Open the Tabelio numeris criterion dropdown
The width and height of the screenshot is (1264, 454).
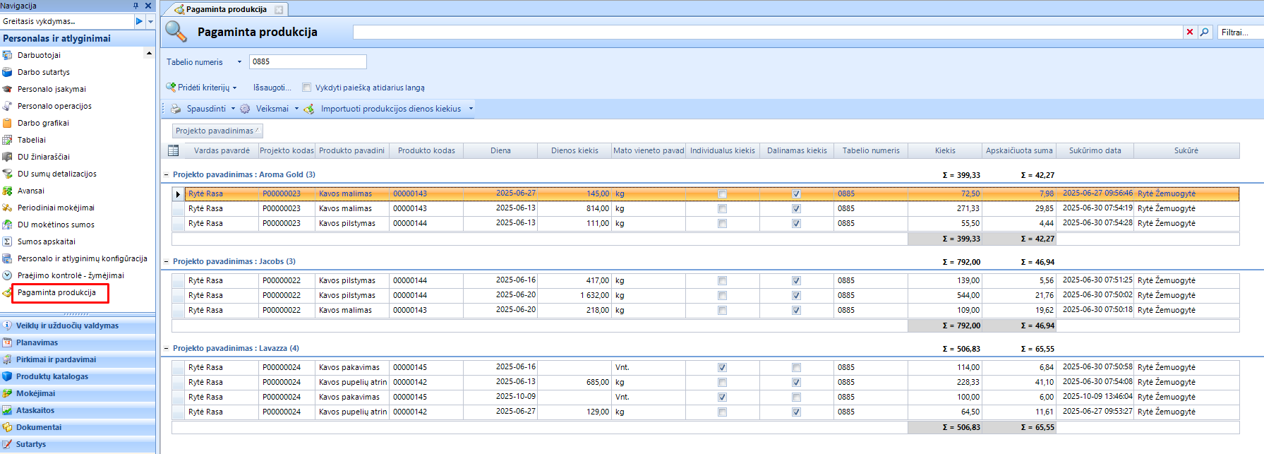tap(239, 62)
